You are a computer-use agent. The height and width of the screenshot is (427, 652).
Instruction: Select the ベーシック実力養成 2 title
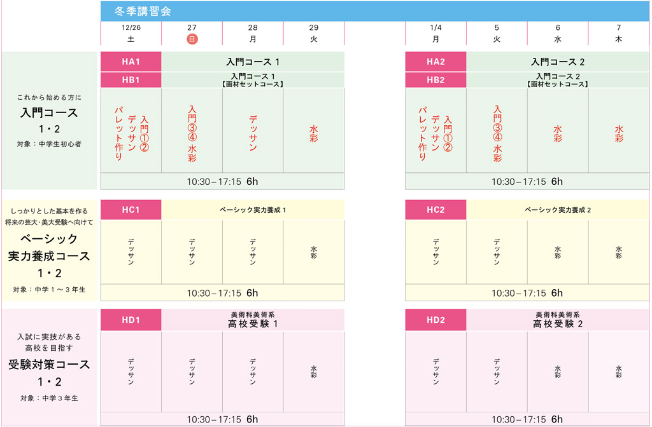[558, 210]
